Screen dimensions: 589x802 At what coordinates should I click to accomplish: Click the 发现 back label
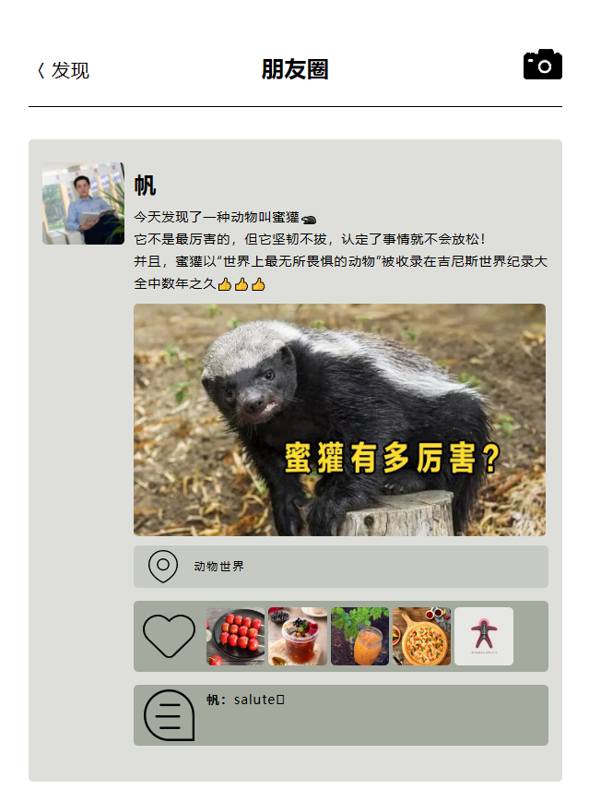click(x=70, y=70)
